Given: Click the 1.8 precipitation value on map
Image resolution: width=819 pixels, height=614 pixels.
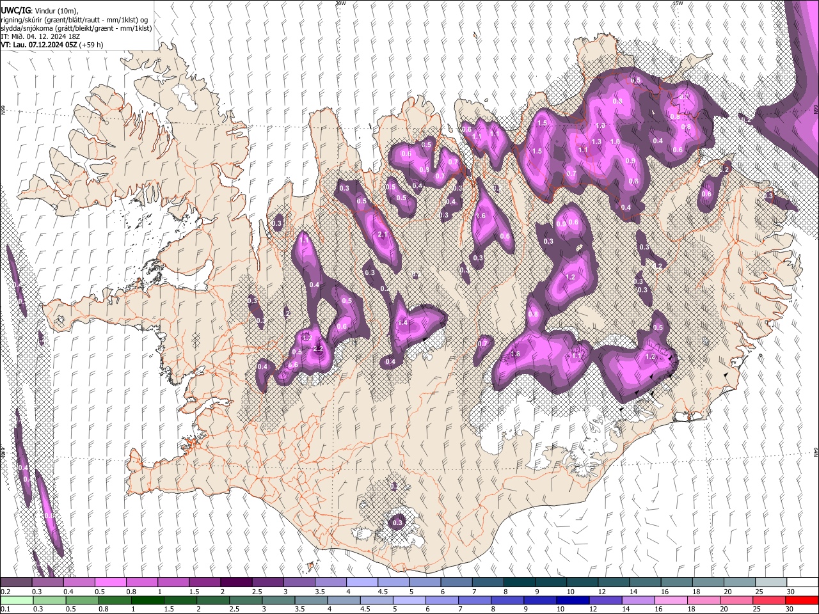Looking at the screenshot, I should coord(515,354).
